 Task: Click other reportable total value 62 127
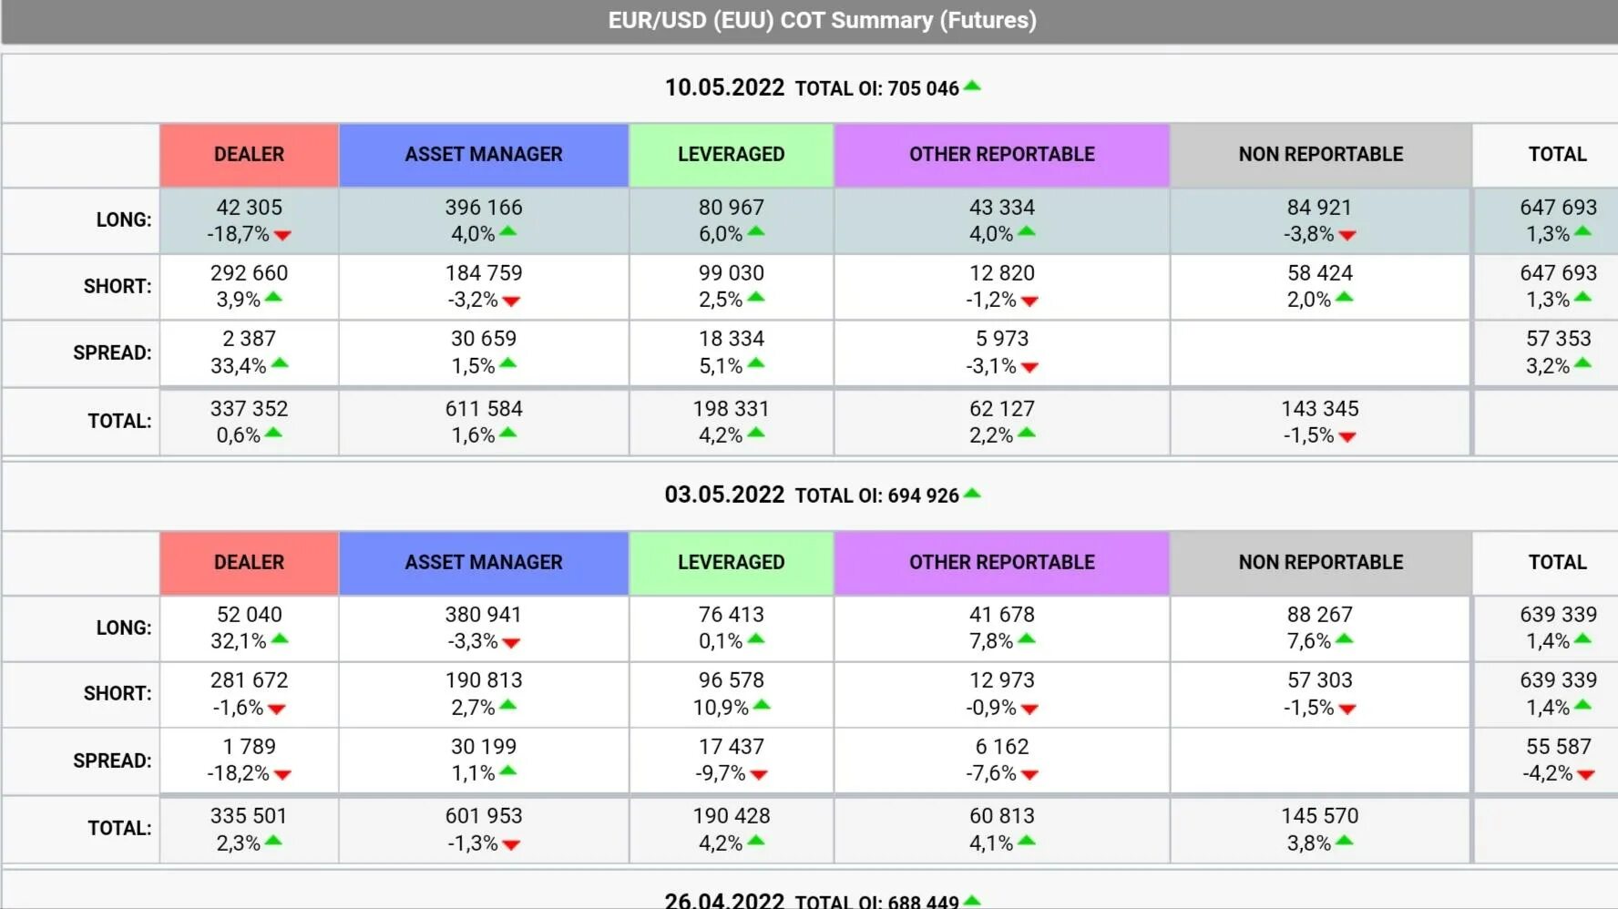click(1002, 409)
